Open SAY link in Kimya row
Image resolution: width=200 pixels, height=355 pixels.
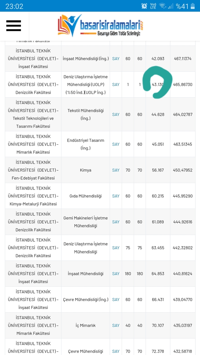(116, 170)
